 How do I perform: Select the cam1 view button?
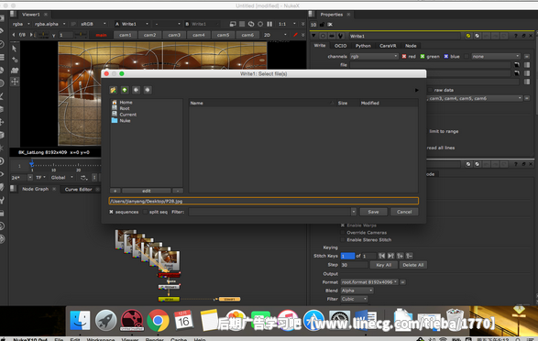[126, 35]
